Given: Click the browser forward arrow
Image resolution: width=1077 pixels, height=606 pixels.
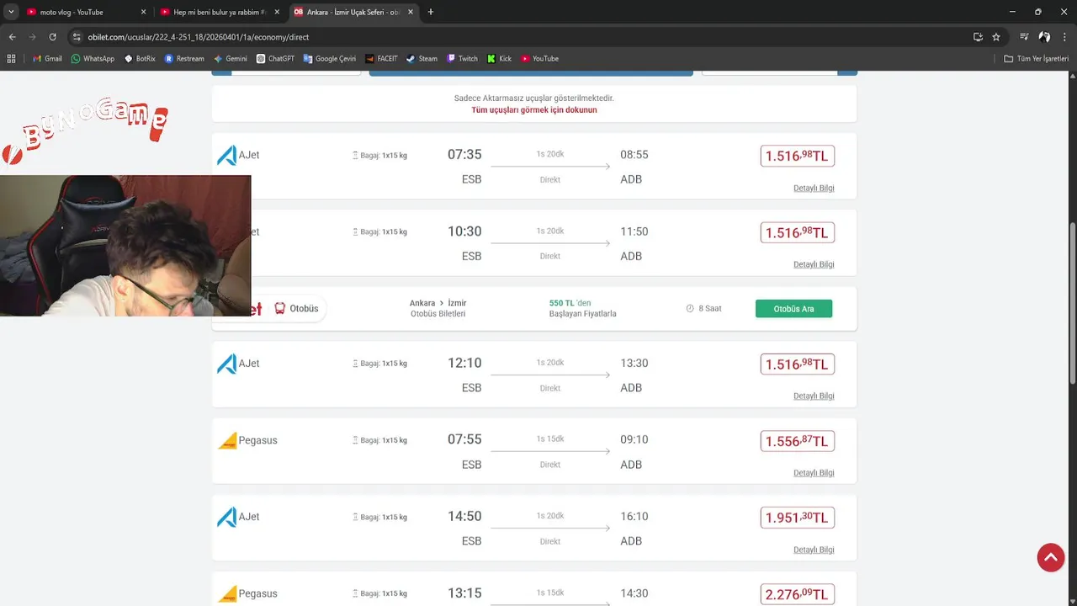Looking at the screenshot, I should point(32,37).
